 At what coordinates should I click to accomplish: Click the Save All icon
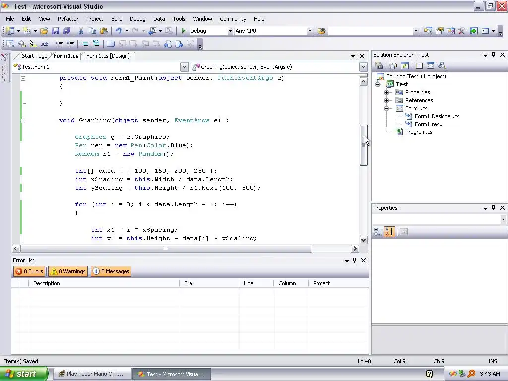(x=67, y=31)
